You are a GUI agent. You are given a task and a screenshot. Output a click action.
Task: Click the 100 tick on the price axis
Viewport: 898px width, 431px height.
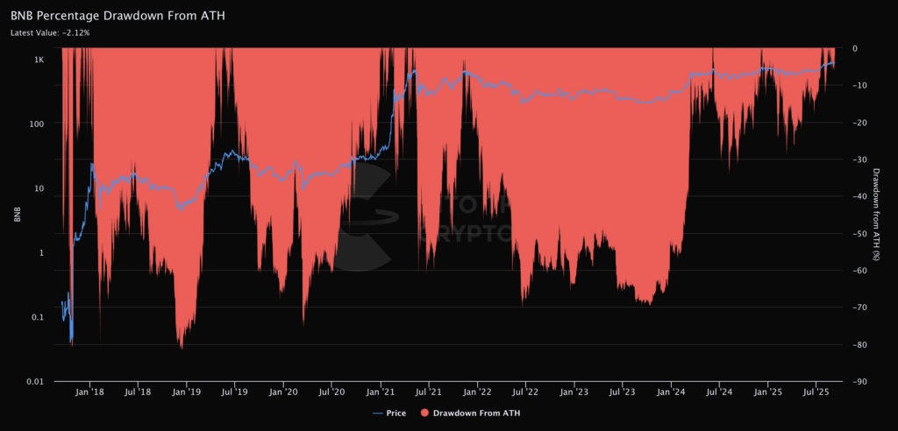click(x=38, y=123)
